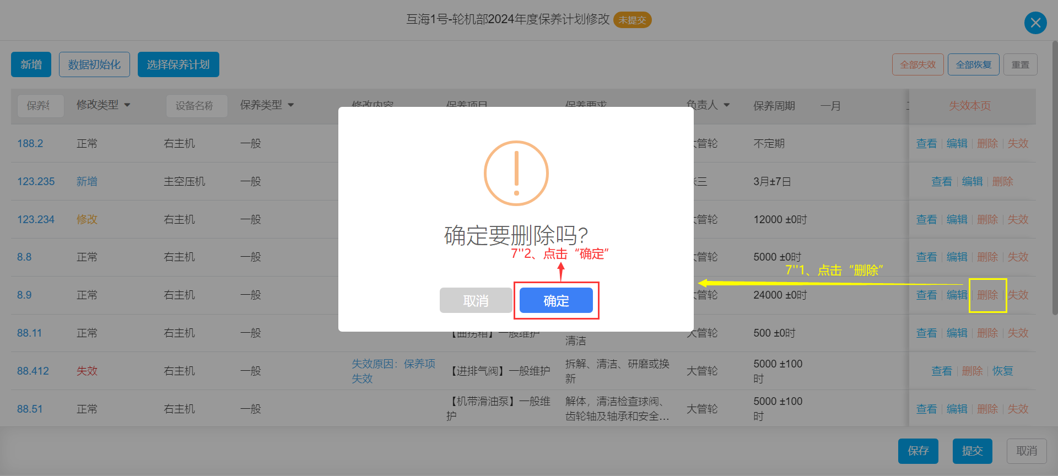Click 查看 in row 8.8
The image size is (1058, 476).
926,257
